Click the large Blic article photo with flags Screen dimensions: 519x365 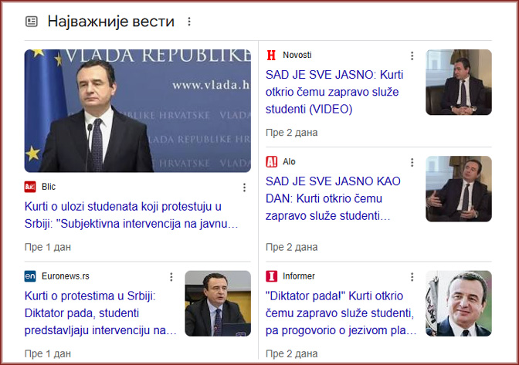coord(137,110)
